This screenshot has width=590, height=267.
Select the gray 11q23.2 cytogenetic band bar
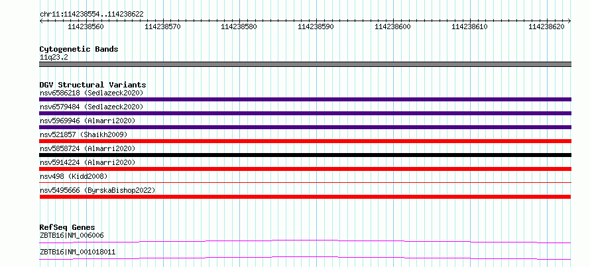coord(305,64)
